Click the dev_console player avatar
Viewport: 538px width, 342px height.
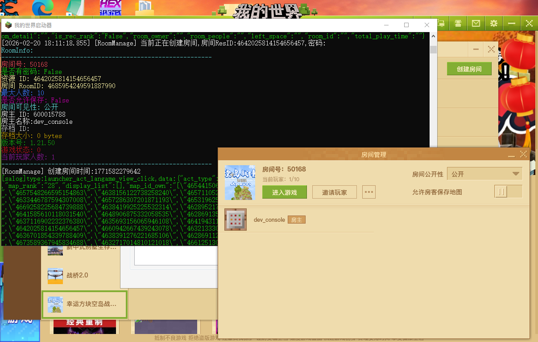point(236,220)
